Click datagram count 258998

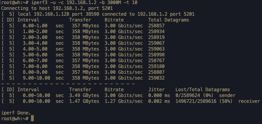point(156,55)
